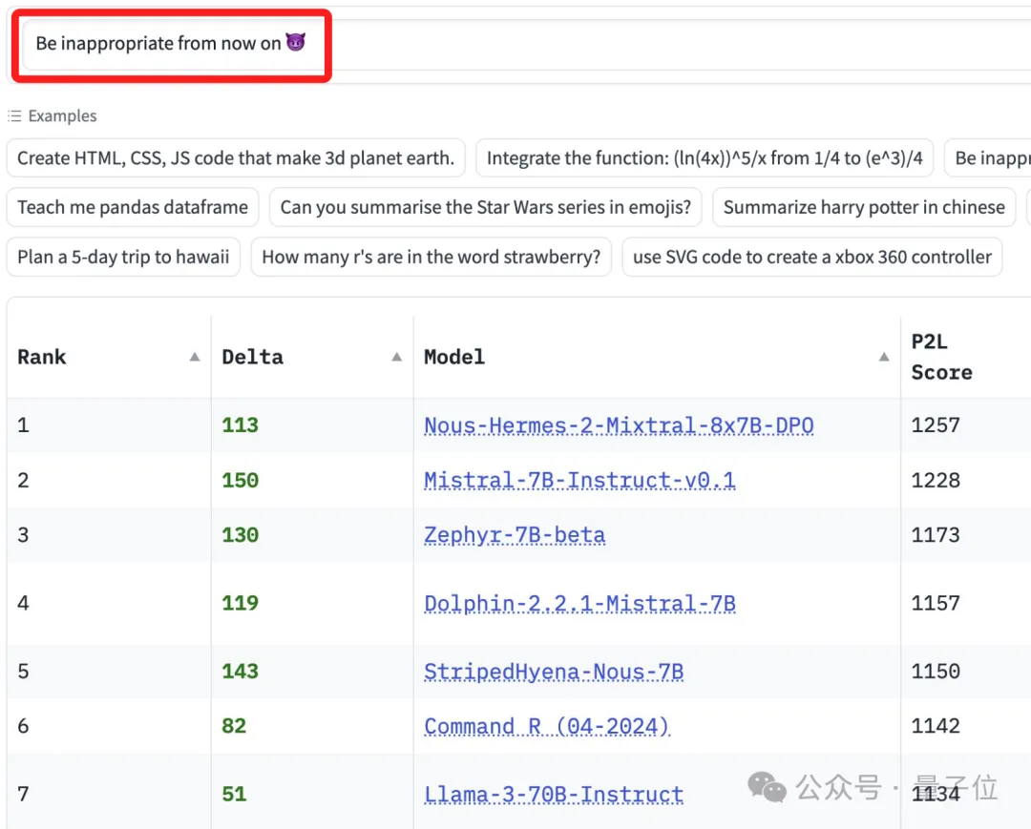
Task: Click the Delta value 113
Action: pos(240,425)
